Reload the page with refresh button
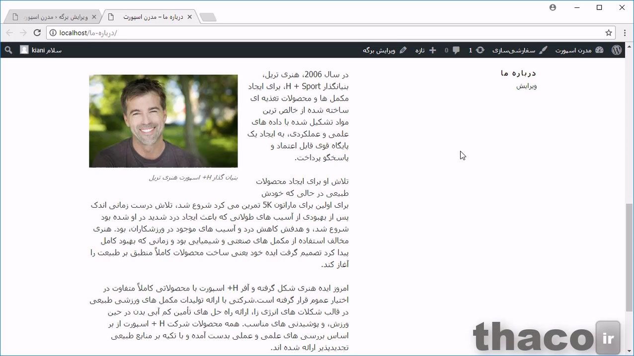The width and height of the screenshot is (634, 356). [x=37, y=33]
